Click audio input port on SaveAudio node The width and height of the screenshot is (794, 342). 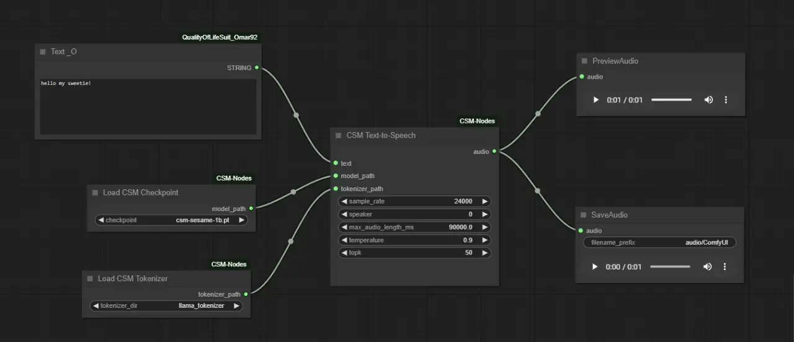pyautogui.click(x=581, y=231)
